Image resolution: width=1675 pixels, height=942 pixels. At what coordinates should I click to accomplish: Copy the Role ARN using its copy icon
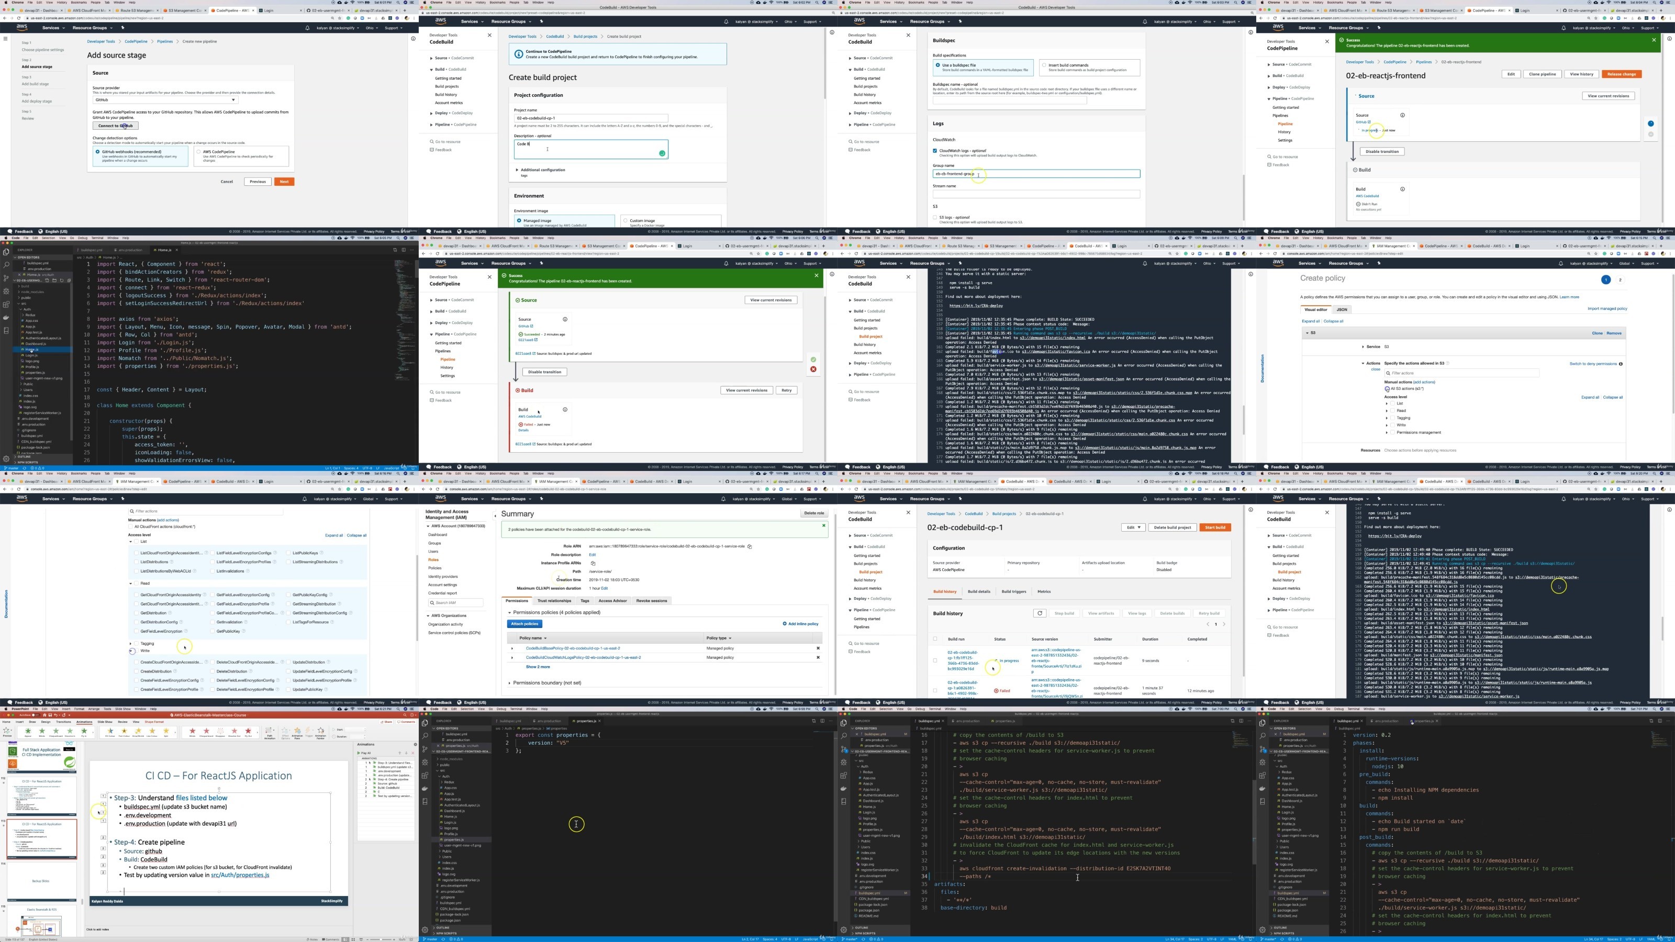(x=750, y=547)
